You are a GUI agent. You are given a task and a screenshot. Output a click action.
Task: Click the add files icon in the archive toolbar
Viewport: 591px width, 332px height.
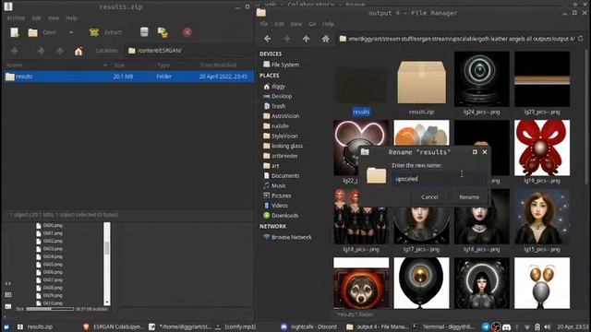[144, 32]
